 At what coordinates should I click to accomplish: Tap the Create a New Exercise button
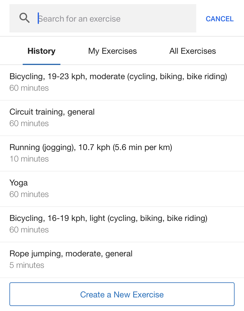pyautogui.click(x=122, y=294)
